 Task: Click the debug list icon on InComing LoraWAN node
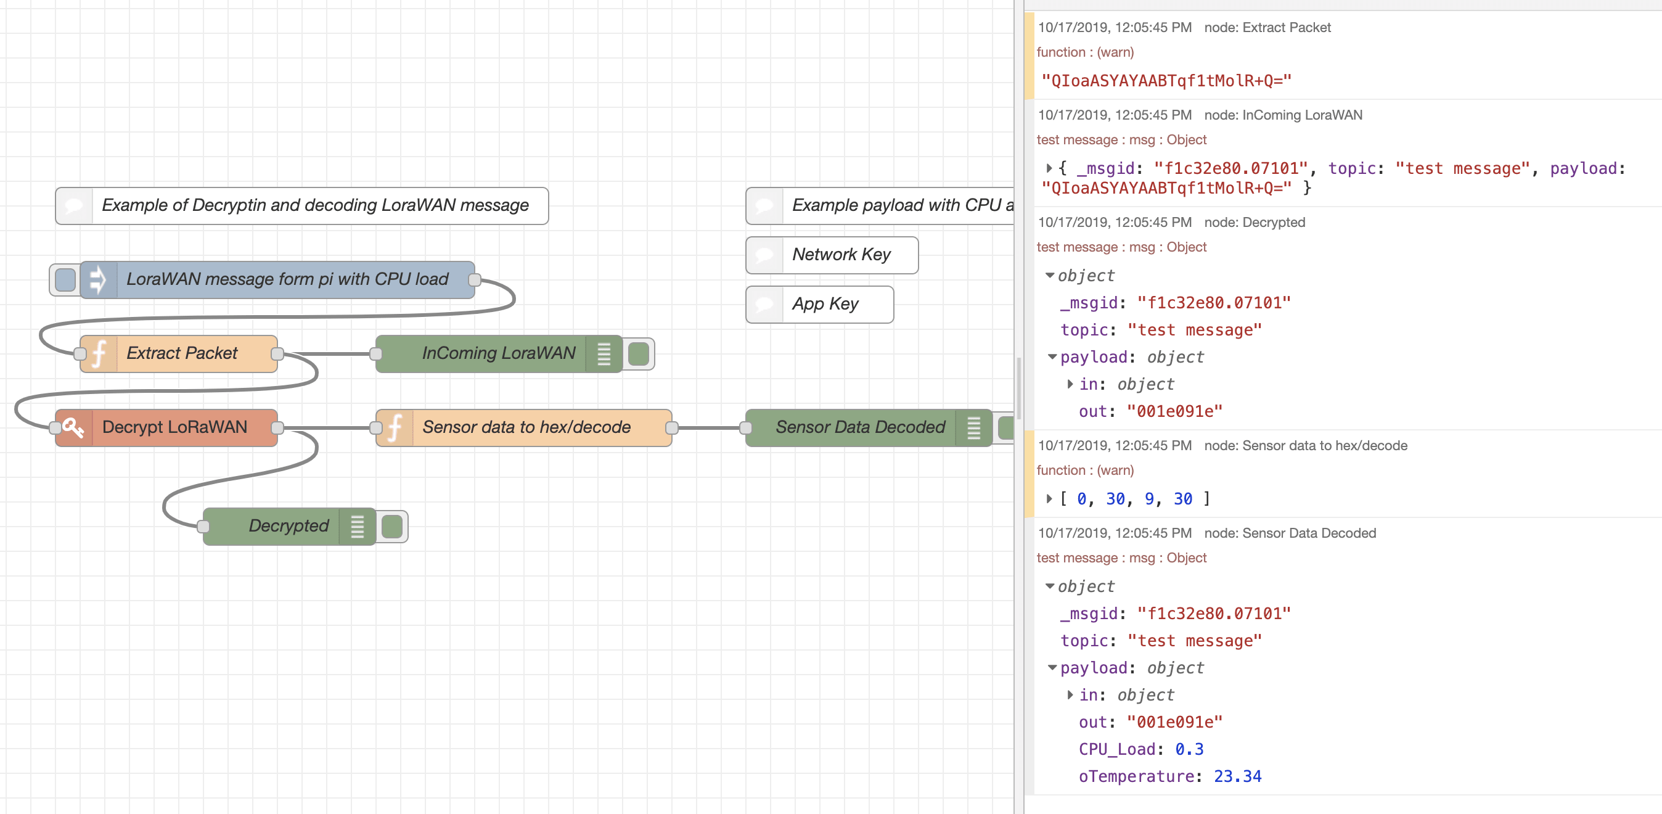pyautogui.click(x=604, y=353)
